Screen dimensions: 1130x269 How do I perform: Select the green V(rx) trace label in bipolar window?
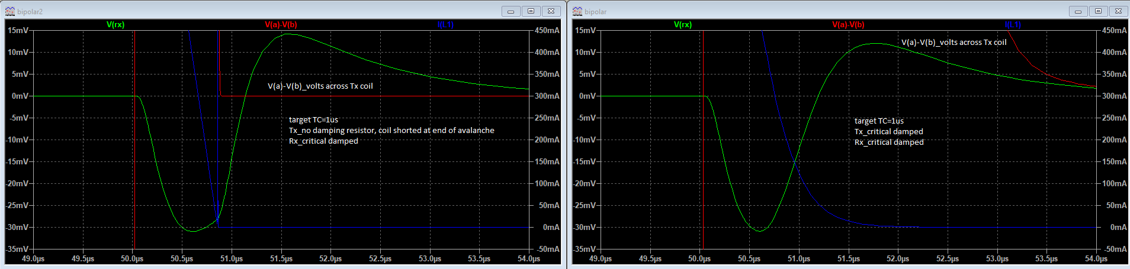pyautogui.click(x=683, y=25)
